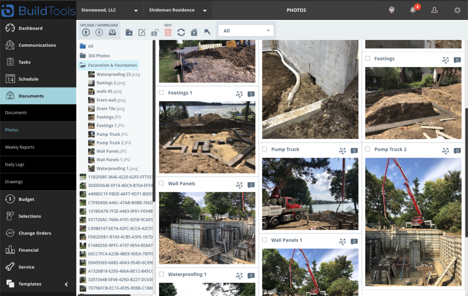468x296 pixels.
Task: Click the share icon beside Pump Truck 2
Action: pyautogui.click(x=445, y=151)
